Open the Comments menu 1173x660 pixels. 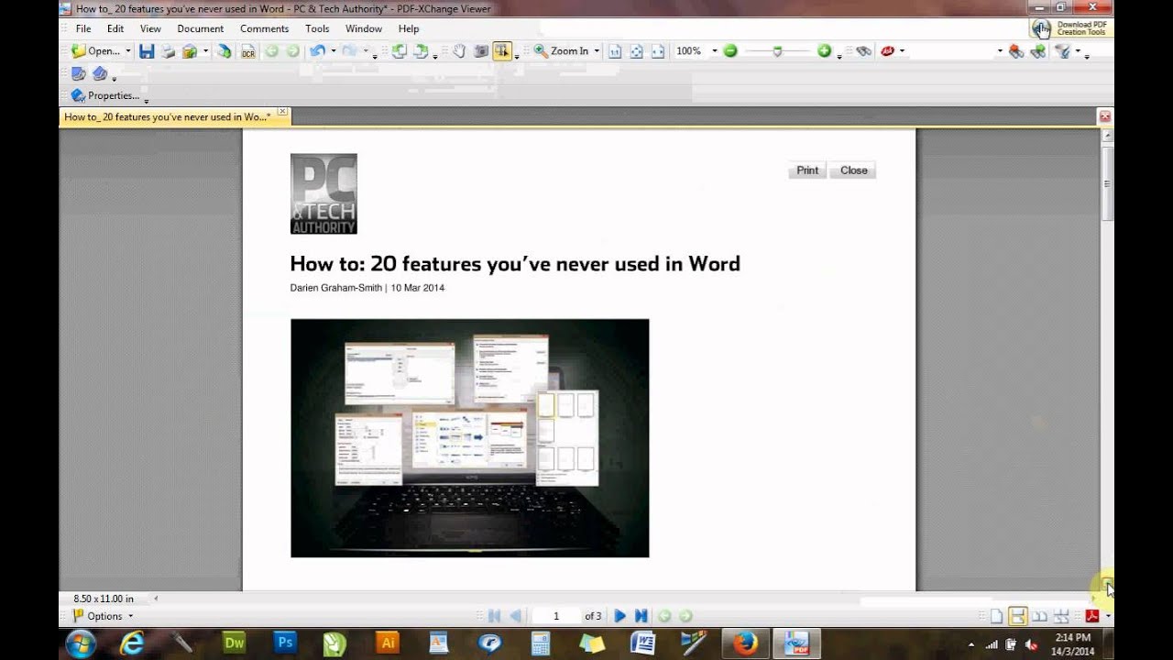tap(265, 28)
